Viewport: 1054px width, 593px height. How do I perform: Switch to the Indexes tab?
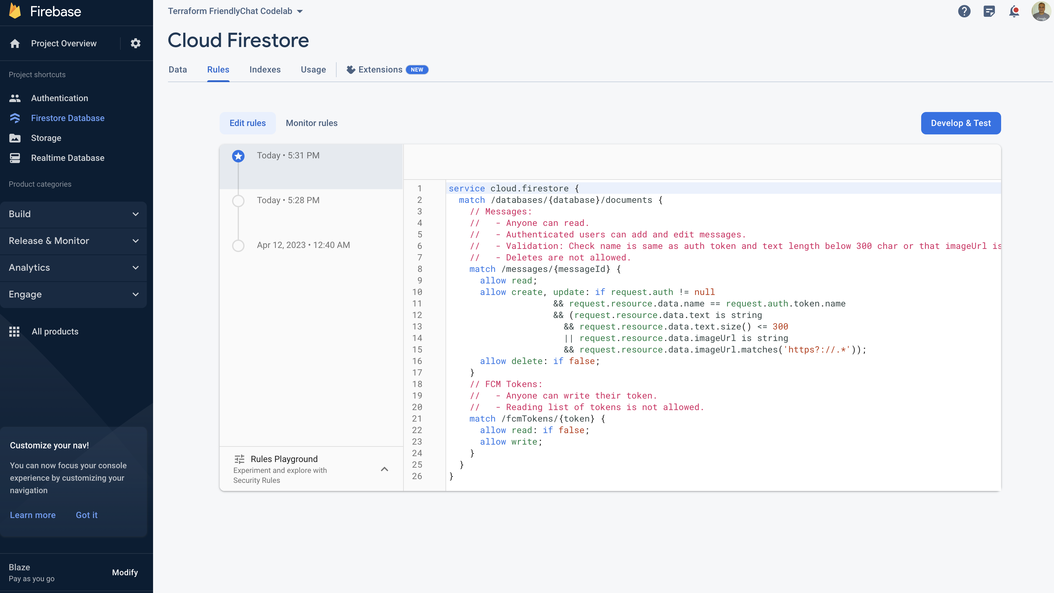(x=265, y=69)
